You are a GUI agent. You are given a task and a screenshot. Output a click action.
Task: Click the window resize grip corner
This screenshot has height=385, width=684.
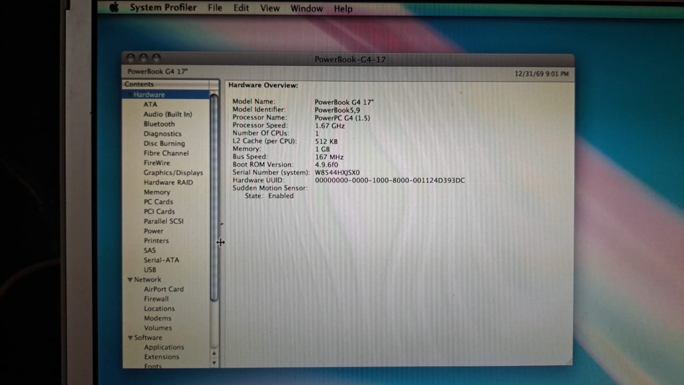[x=569, y=361]
